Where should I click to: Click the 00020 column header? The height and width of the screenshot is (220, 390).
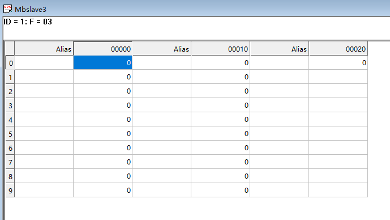[338, 49]
